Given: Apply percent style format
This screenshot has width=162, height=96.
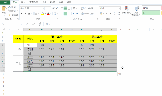Looking at the screenshot, I should tap(106, 13).
